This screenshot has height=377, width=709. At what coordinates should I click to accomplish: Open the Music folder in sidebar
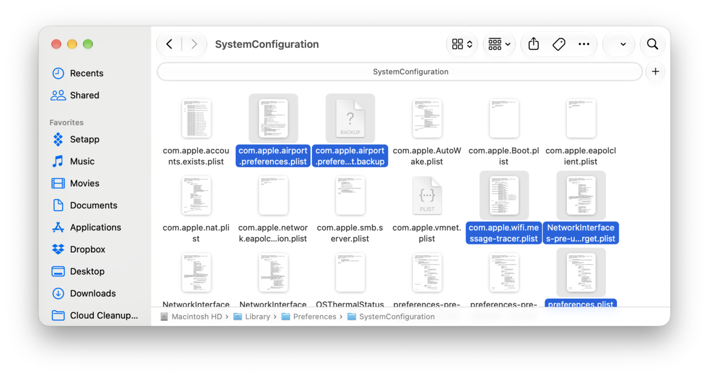click(x=82, y=161)
